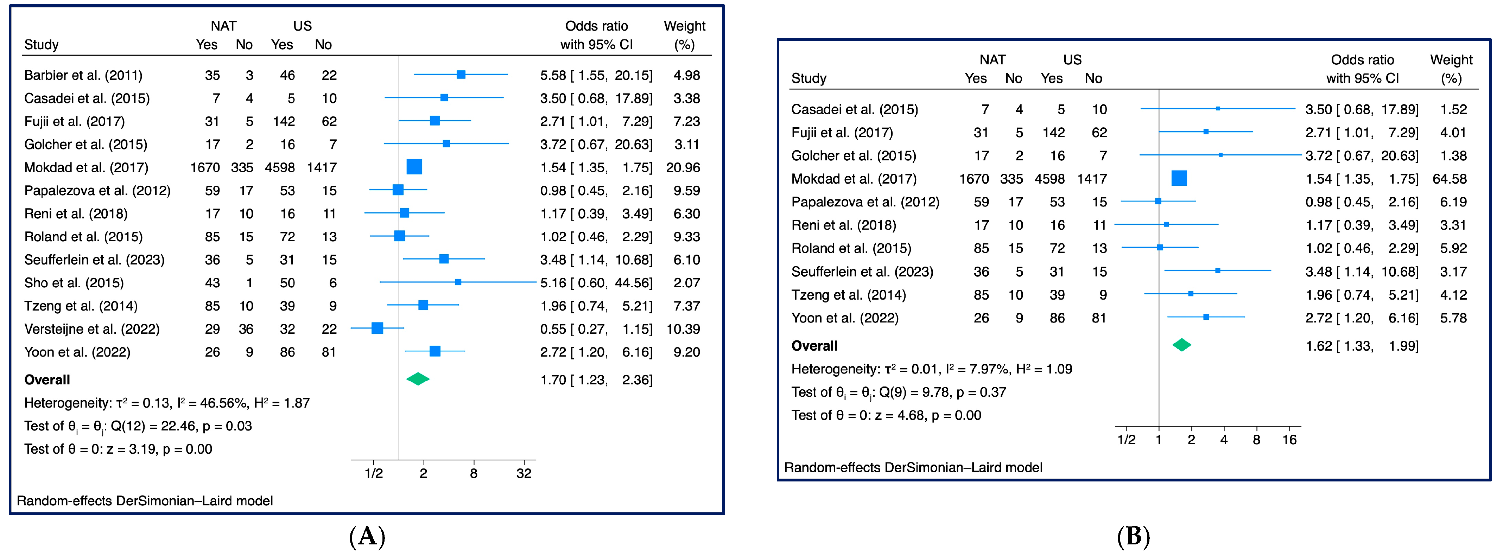1503x556 pixels.
Task: Click the heterogeneity text line in panel A
Action: pyautogui.click(x=167, y=403)
